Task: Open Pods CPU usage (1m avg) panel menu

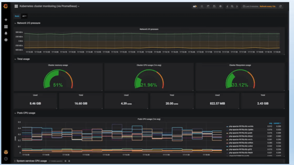Action: pos(149,119)
